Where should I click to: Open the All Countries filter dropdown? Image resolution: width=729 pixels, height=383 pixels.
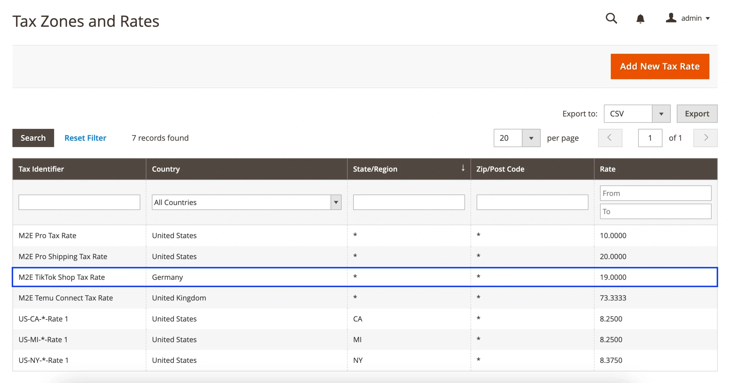(x=246, y=202)
